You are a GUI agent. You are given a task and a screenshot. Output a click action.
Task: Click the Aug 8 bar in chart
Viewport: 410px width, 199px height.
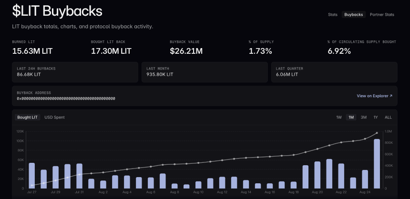tap(174, 186)
